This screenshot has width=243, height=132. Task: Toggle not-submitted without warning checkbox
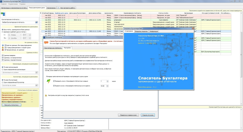point(6,46)
